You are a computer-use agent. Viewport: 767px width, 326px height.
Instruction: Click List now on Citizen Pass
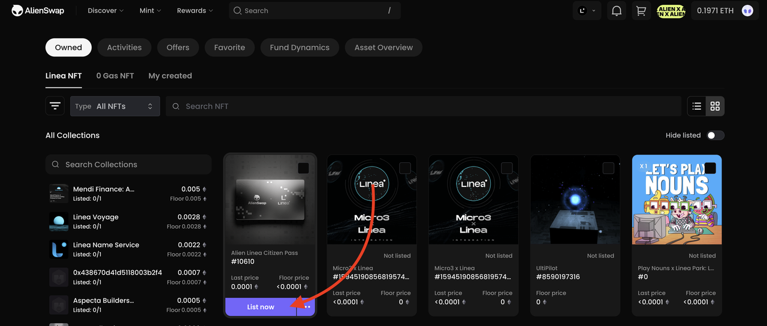(261, 307)
